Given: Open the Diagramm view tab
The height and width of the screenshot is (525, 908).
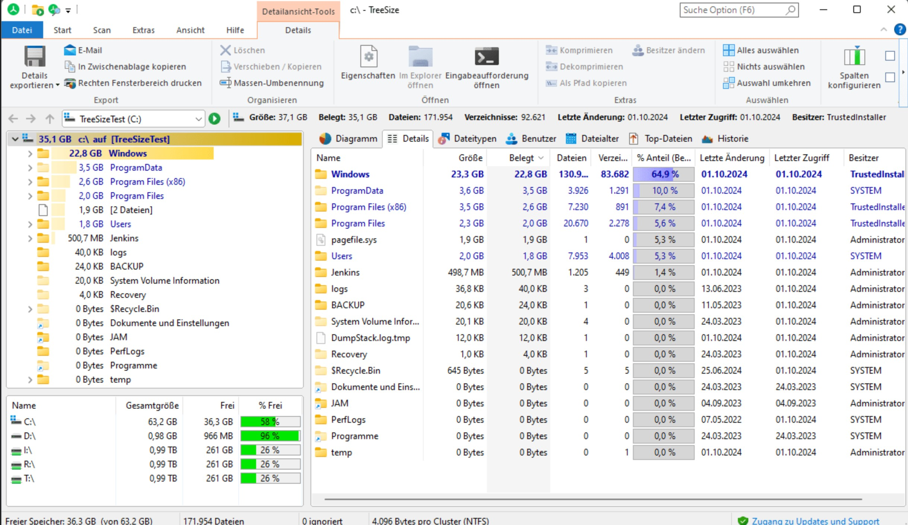Looking at the screenshot, I should pyautogui.click(x=348, y=139).
